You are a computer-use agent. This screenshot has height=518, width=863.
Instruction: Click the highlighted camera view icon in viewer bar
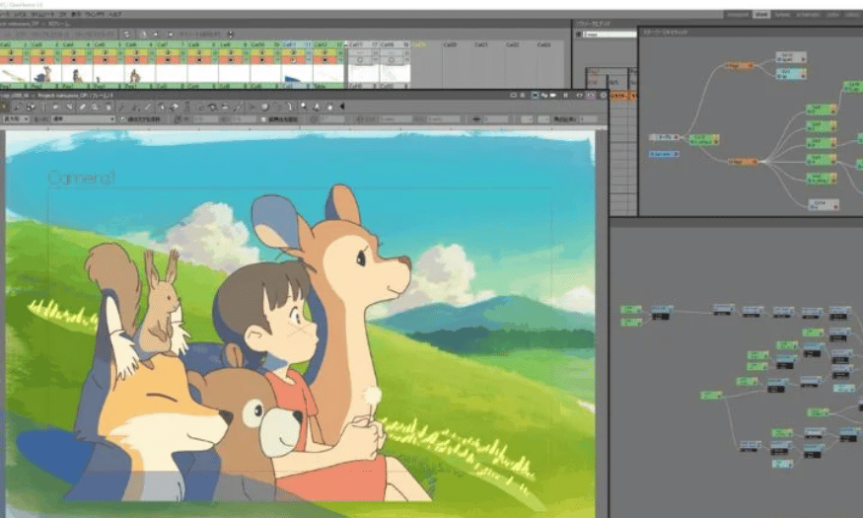(x=535, y=96)
